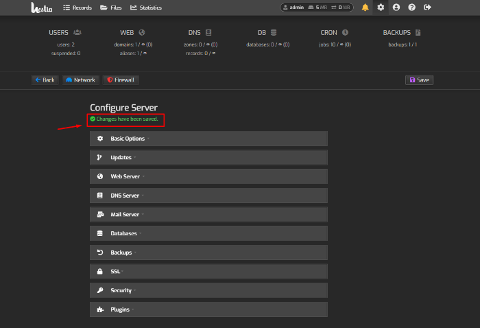Expand the Updates section
The image size is (480, 328).
pyautogui.click(x=208, y=157)
